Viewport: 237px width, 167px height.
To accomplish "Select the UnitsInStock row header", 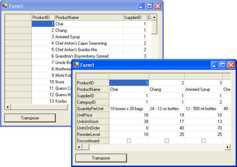I will (x=93, y=121).
